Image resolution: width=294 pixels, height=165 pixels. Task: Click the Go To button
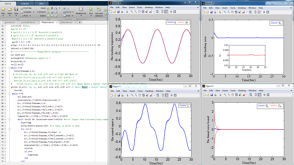coord(68,12)
